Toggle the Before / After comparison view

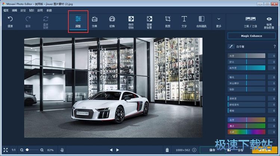250,21
